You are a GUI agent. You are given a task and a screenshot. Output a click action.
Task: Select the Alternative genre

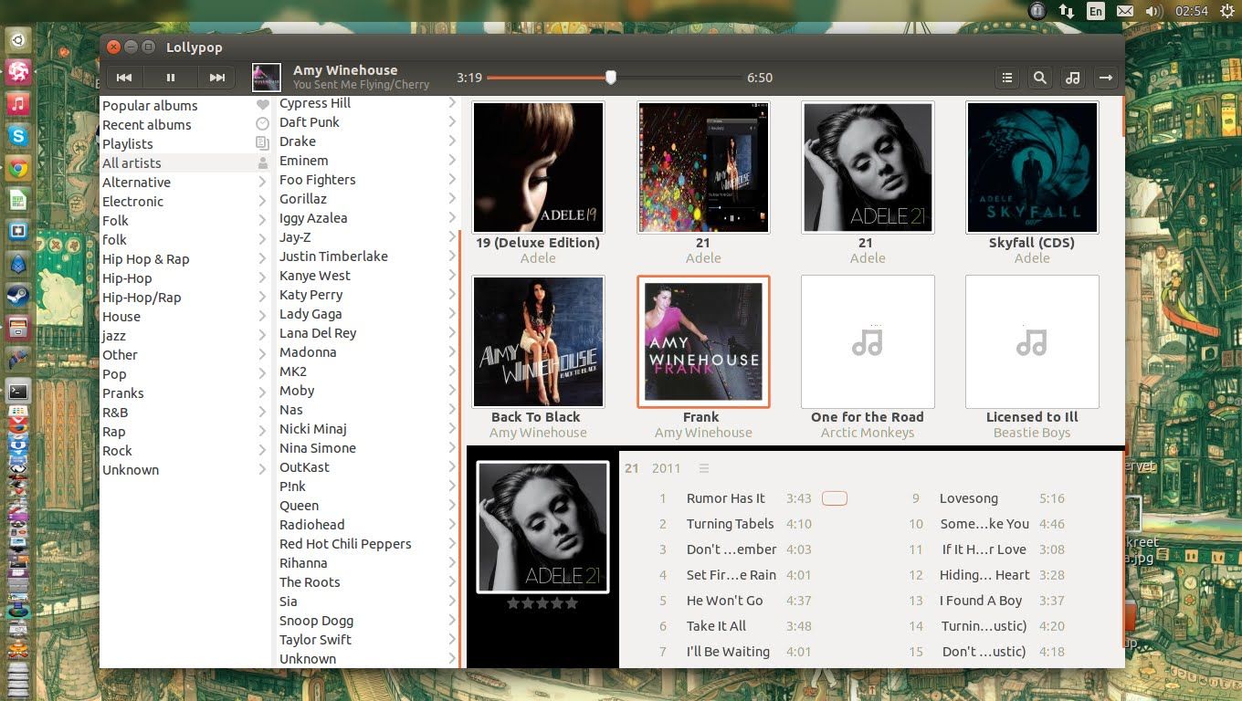tap(185, 183)
